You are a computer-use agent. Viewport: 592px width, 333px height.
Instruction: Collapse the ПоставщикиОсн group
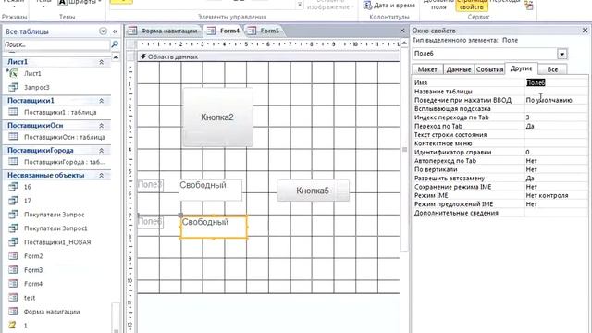pyautogui.click(x=101, y=126)
